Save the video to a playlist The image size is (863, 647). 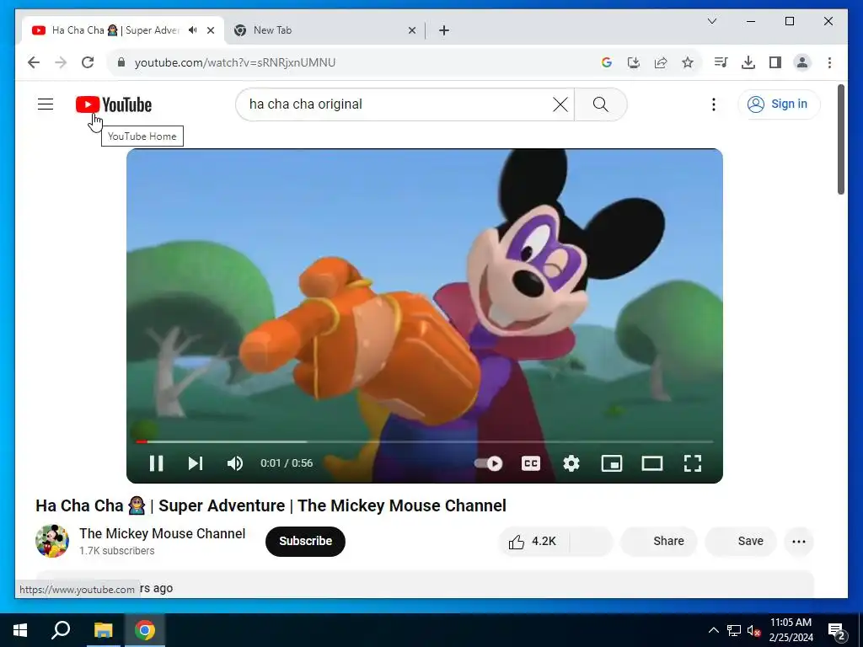741,542
